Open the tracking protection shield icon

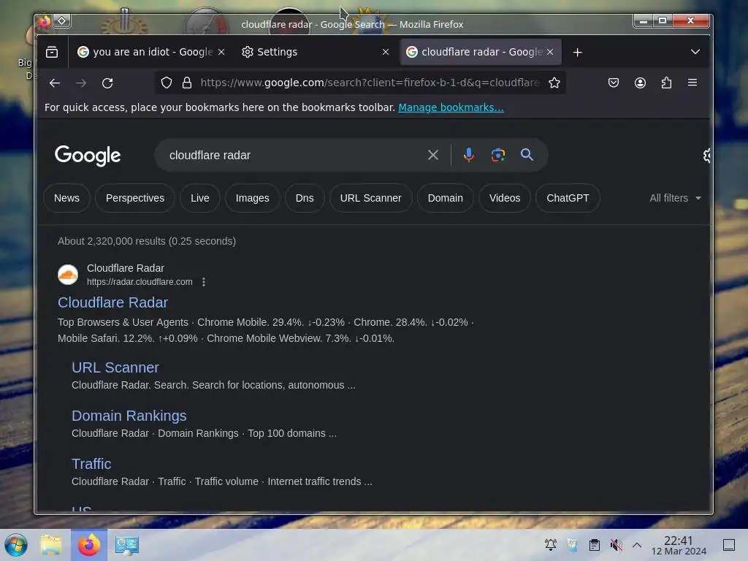click(x=167, y=83)
